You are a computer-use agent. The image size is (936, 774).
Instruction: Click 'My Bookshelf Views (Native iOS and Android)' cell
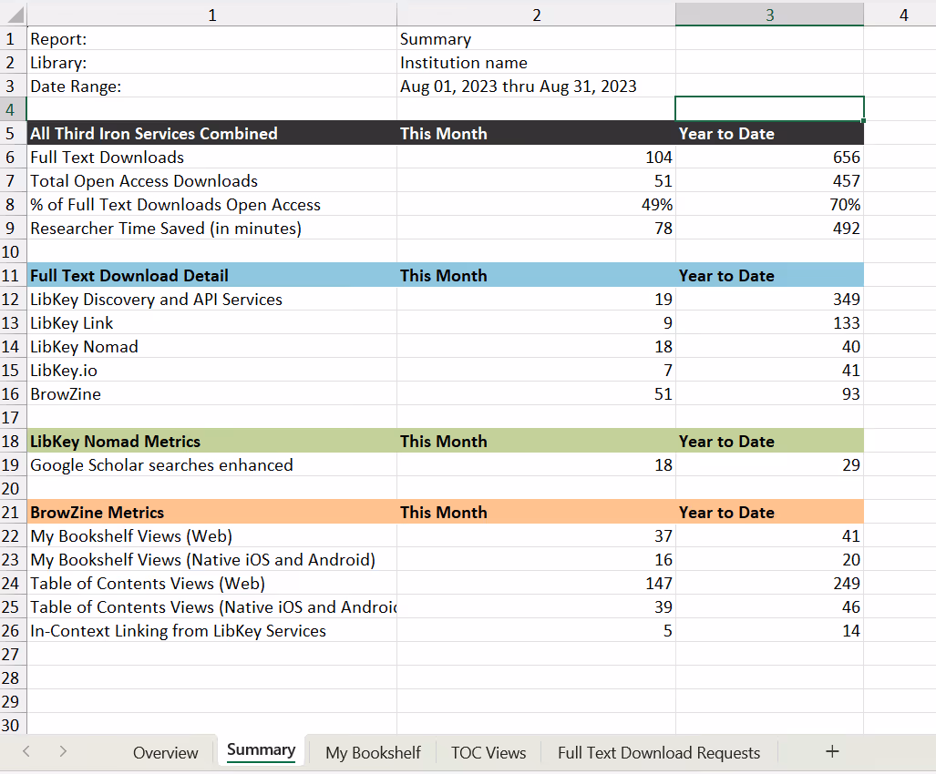pyautogui.click(x=212, y=559)
